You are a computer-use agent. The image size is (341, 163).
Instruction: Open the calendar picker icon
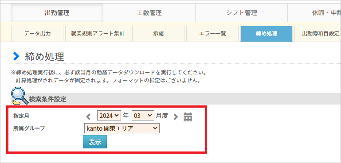[188, 117]
